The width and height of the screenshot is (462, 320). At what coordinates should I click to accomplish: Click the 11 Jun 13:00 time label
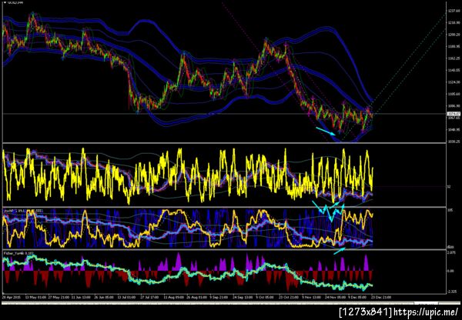click(x=80, y=298)
